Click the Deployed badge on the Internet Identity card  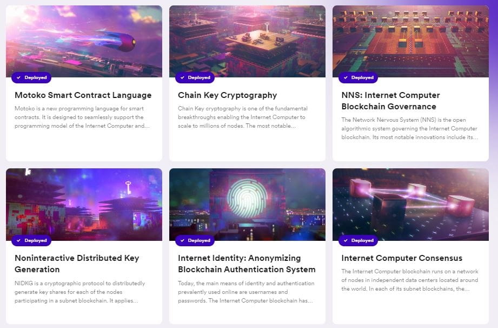point(195,240)
